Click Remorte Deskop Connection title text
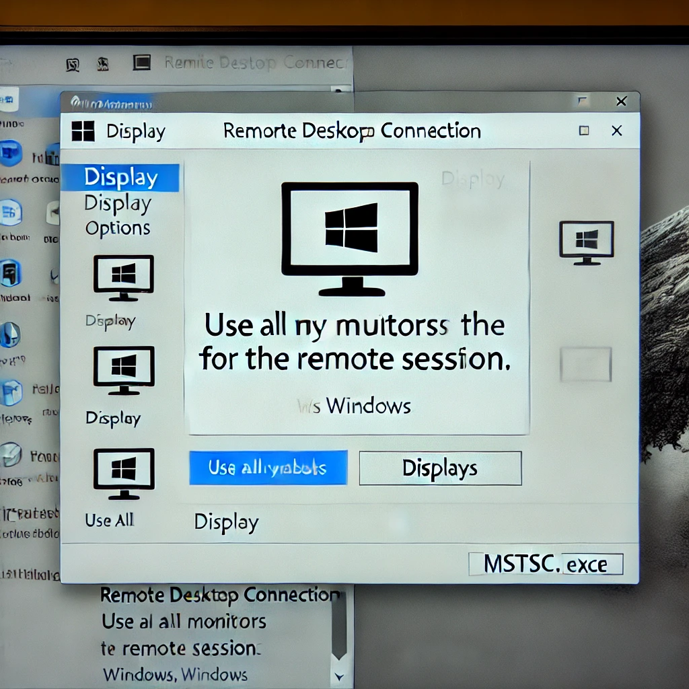689x689 pixels. (x=352, y=131)
